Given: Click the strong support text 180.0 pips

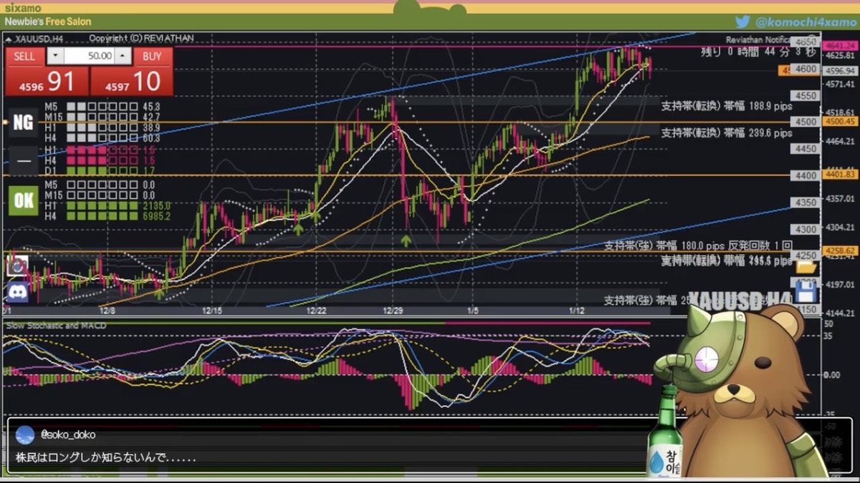Looking at the screenshot, I should 697,245.
